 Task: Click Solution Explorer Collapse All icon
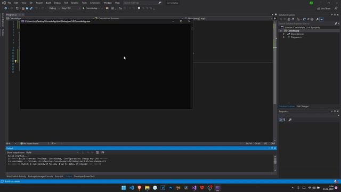(x=308, y=19)
